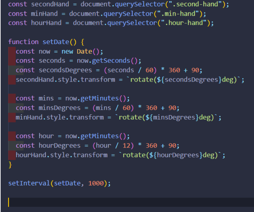The image size is (254, 212).
Task: Click setDate argument inside setInterval
Action: 67,183
